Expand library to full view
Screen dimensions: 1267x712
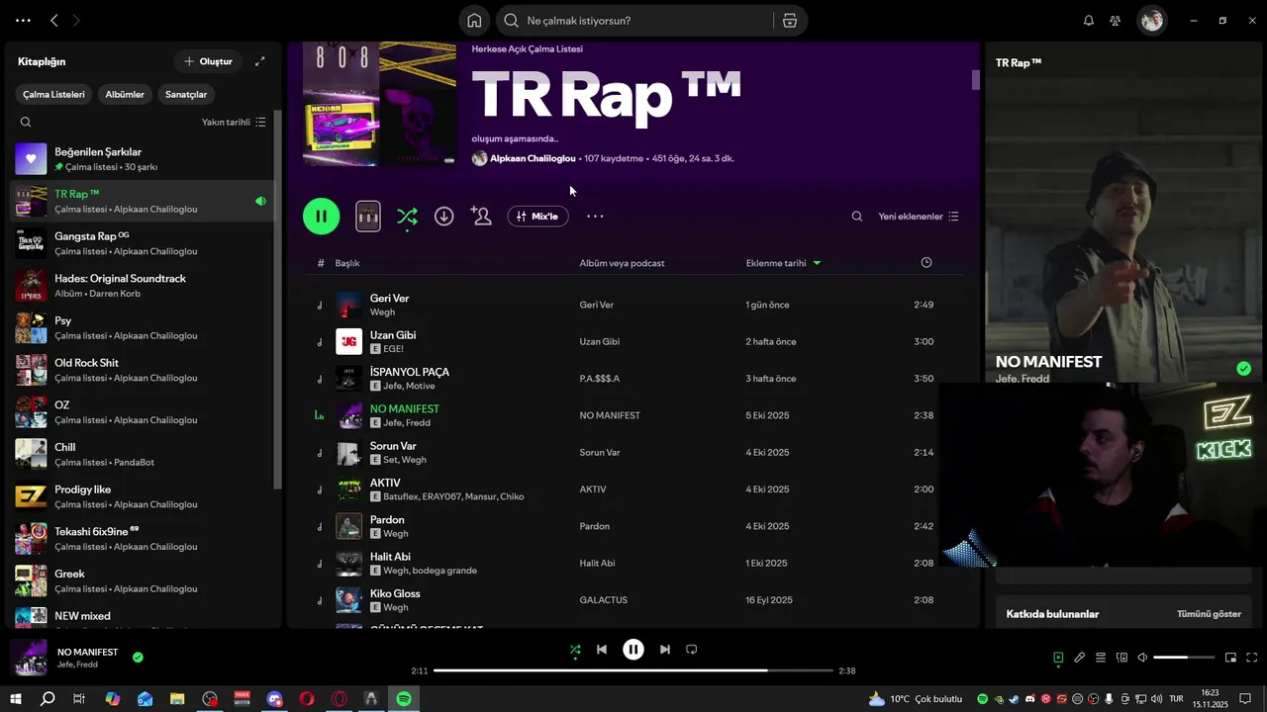point(260,61)
